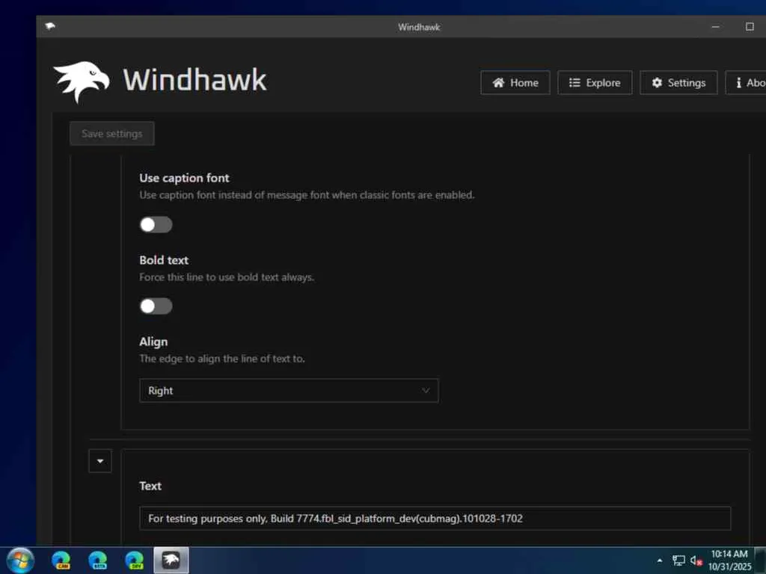Image resolution: width=766 pixels, height=574 pixels.
Task: Open Edge Dev from the taskbar
Action: coord(135,561)
